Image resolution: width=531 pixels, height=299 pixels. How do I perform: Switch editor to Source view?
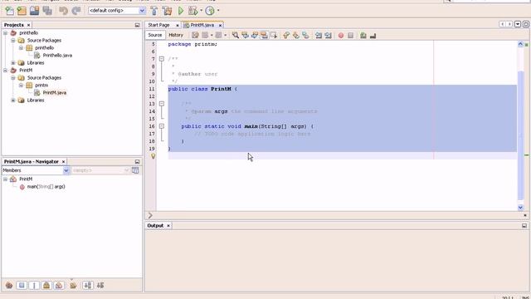(155, 35)
